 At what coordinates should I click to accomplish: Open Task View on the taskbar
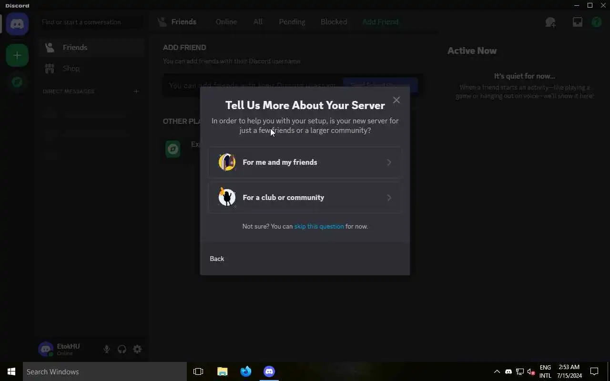[x=198, y=371]
